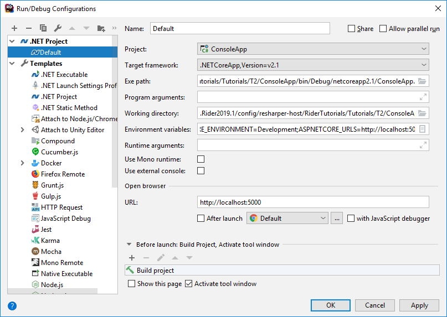
Task: Collapse Templates tree node
Action: (x=12, y=64)
